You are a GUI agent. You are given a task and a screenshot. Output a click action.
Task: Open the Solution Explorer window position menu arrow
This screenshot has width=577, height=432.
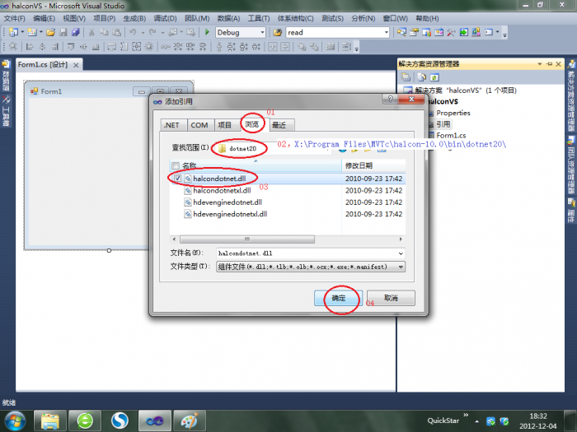(539, 64)
